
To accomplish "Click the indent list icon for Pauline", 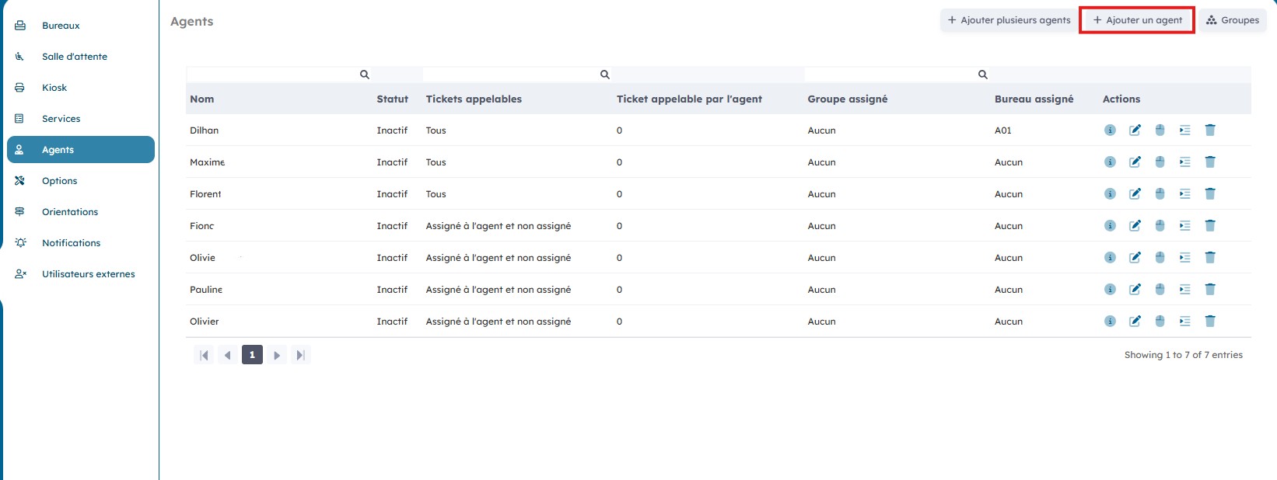I will 1184,290.
